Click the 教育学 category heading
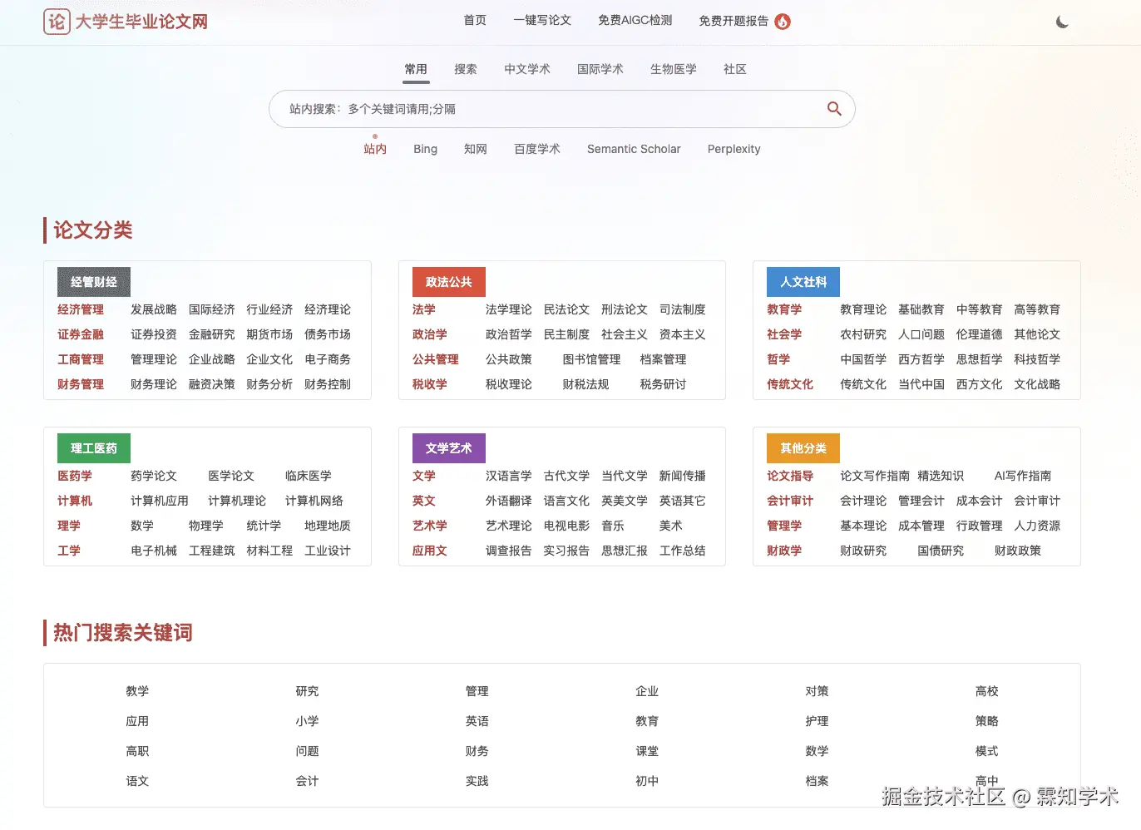This screenshot has width=1141, height=830. 784,309
